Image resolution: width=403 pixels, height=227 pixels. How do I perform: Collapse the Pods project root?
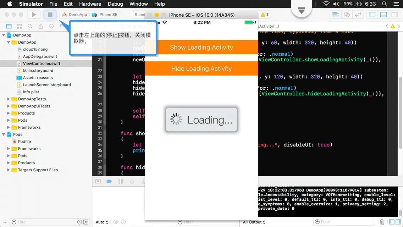coord(4,134)
